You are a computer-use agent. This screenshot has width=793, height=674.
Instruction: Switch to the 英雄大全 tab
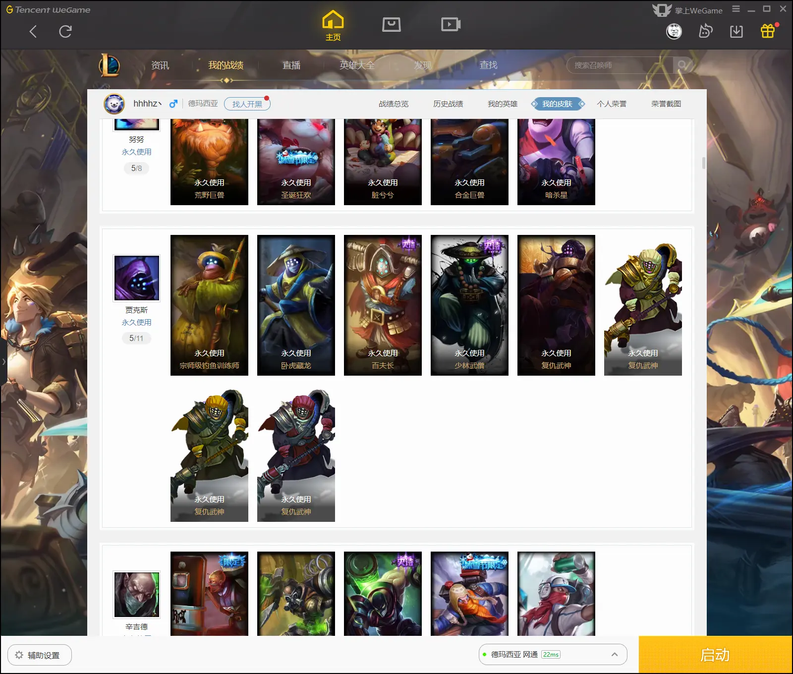[x=357, y=65]
